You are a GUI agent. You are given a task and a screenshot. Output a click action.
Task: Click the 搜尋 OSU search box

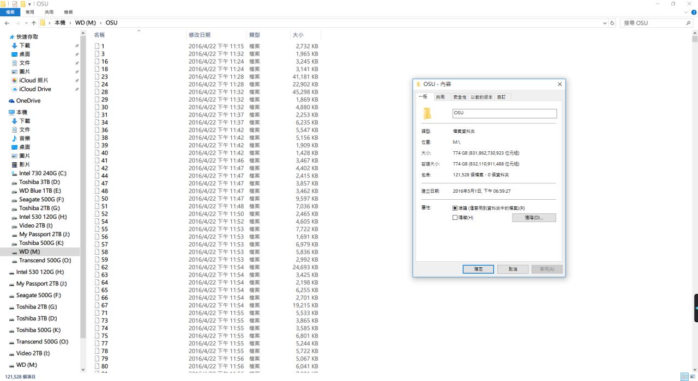click(x=652, y=23)
